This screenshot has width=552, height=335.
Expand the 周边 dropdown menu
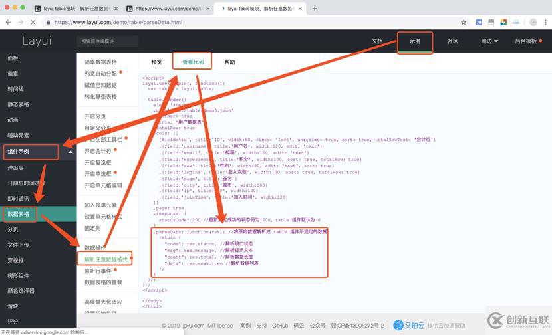(489, 41)
